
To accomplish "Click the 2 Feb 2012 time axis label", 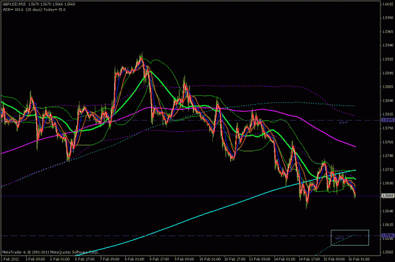I will pyautogui.click(x=10, y=259).
